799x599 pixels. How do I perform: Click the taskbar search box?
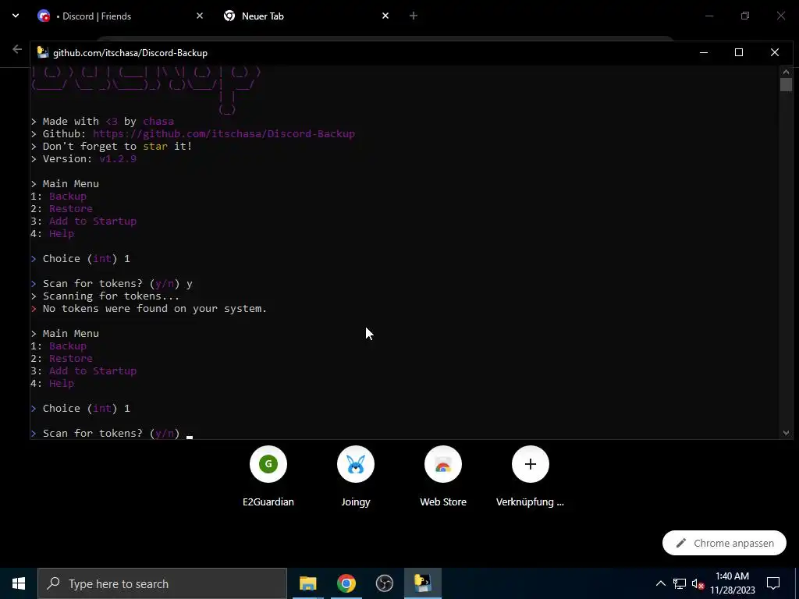point(162,583)
